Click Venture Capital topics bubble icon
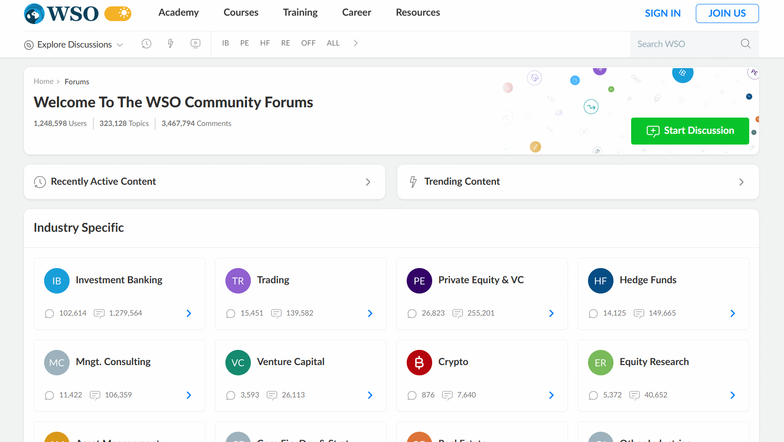The width and height of the screenshot is (784, 442). [231, 395]
